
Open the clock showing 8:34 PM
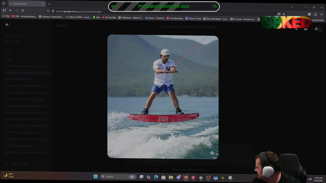(x=319, y=179)
